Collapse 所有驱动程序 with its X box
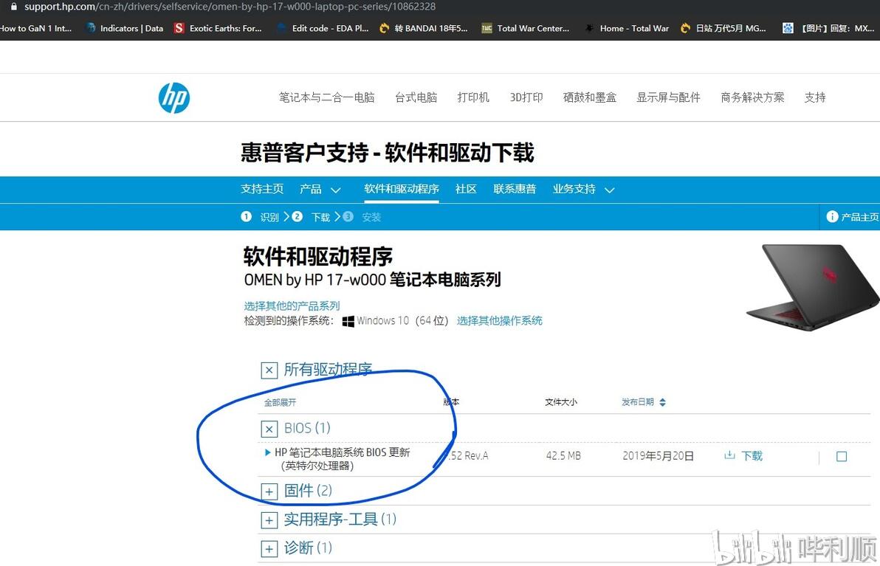The width and height of the screenshot is (880, 566). point(269,370)
